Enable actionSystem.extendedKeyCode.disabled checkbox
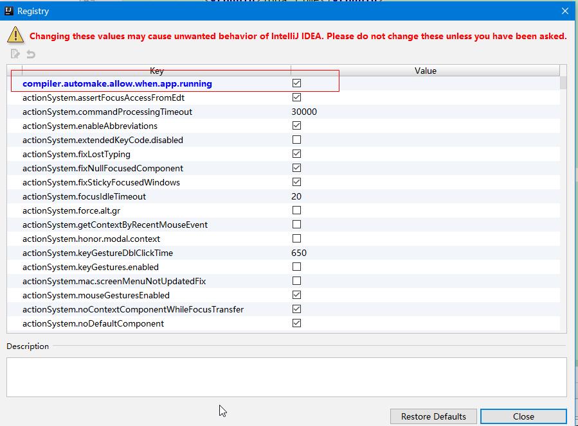578x426 pixels. click(296, 140)
